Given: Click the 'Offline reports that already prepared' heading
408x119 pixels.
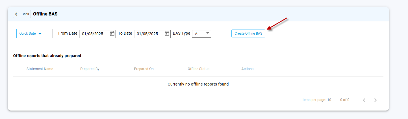Looking at the screenshot, I should [47, 56].
